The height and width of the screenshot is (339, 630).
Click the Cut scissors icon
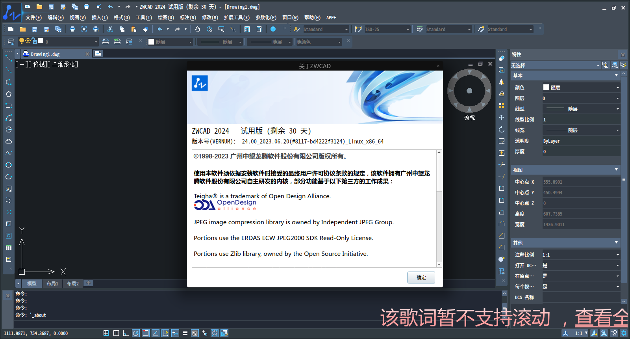point(110,29)
